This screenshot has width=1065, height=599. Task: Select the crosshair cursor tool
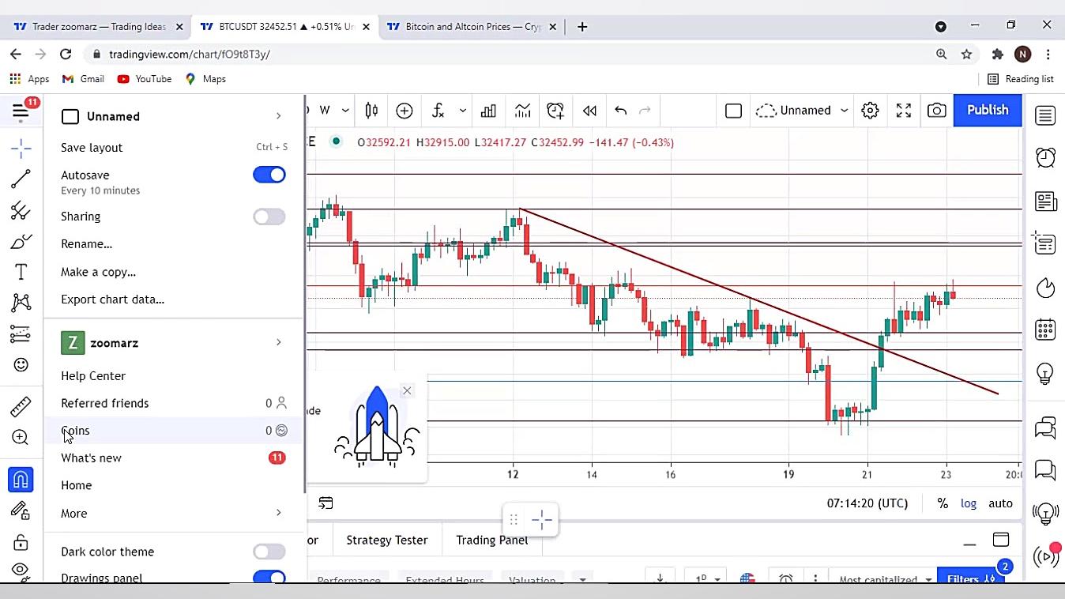coord(21,148)
